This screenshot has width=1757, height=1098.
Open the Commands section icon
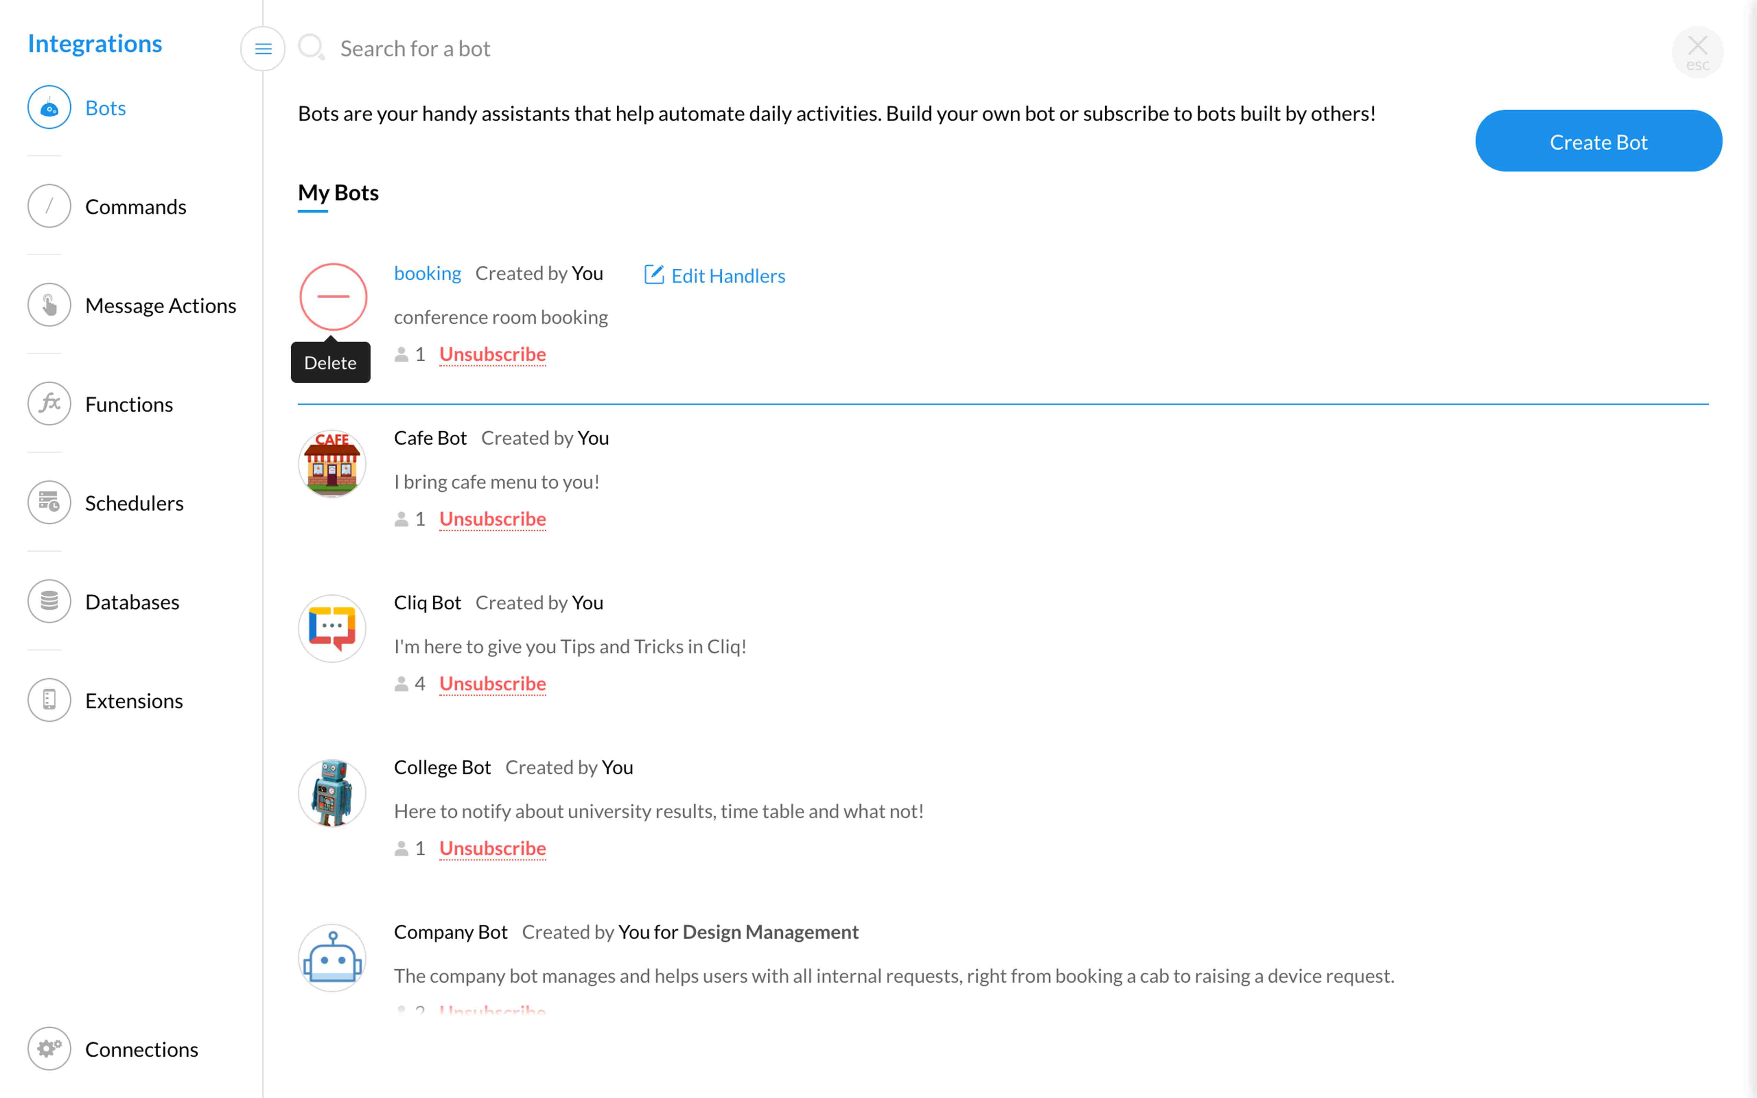pos(49,207)
